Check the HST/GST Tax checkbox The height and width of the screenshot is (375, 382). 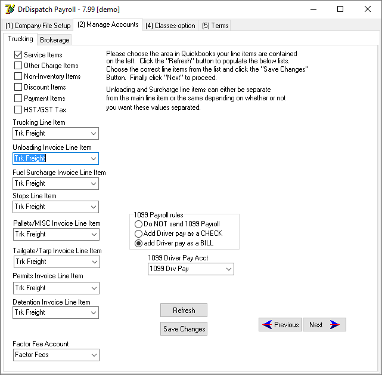point(18,109)
